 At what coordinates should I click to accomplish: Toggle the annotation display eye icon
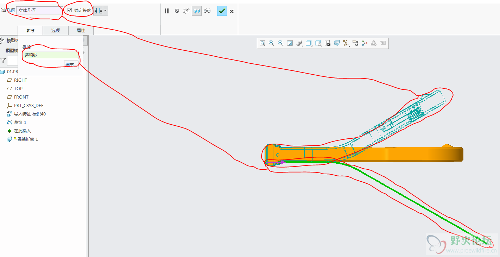[x=355, y=43]
